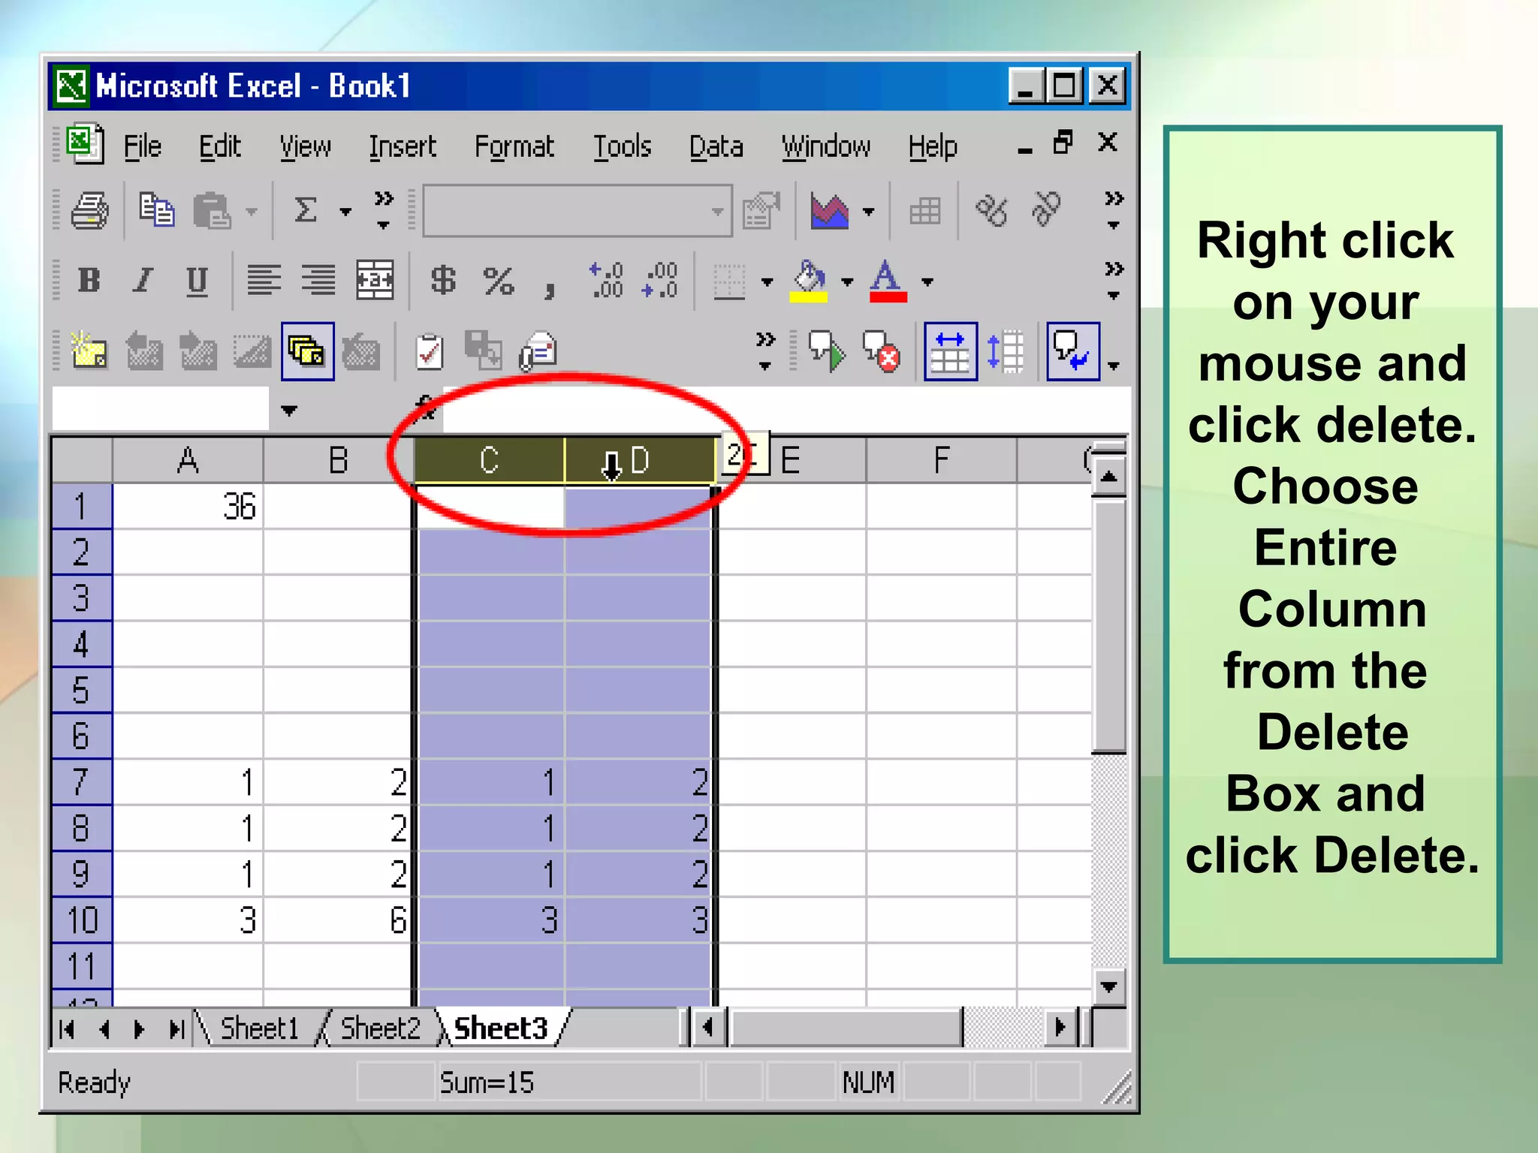Select the column F header
This screenshot has width=1538, height=1153.
point(942,459)
